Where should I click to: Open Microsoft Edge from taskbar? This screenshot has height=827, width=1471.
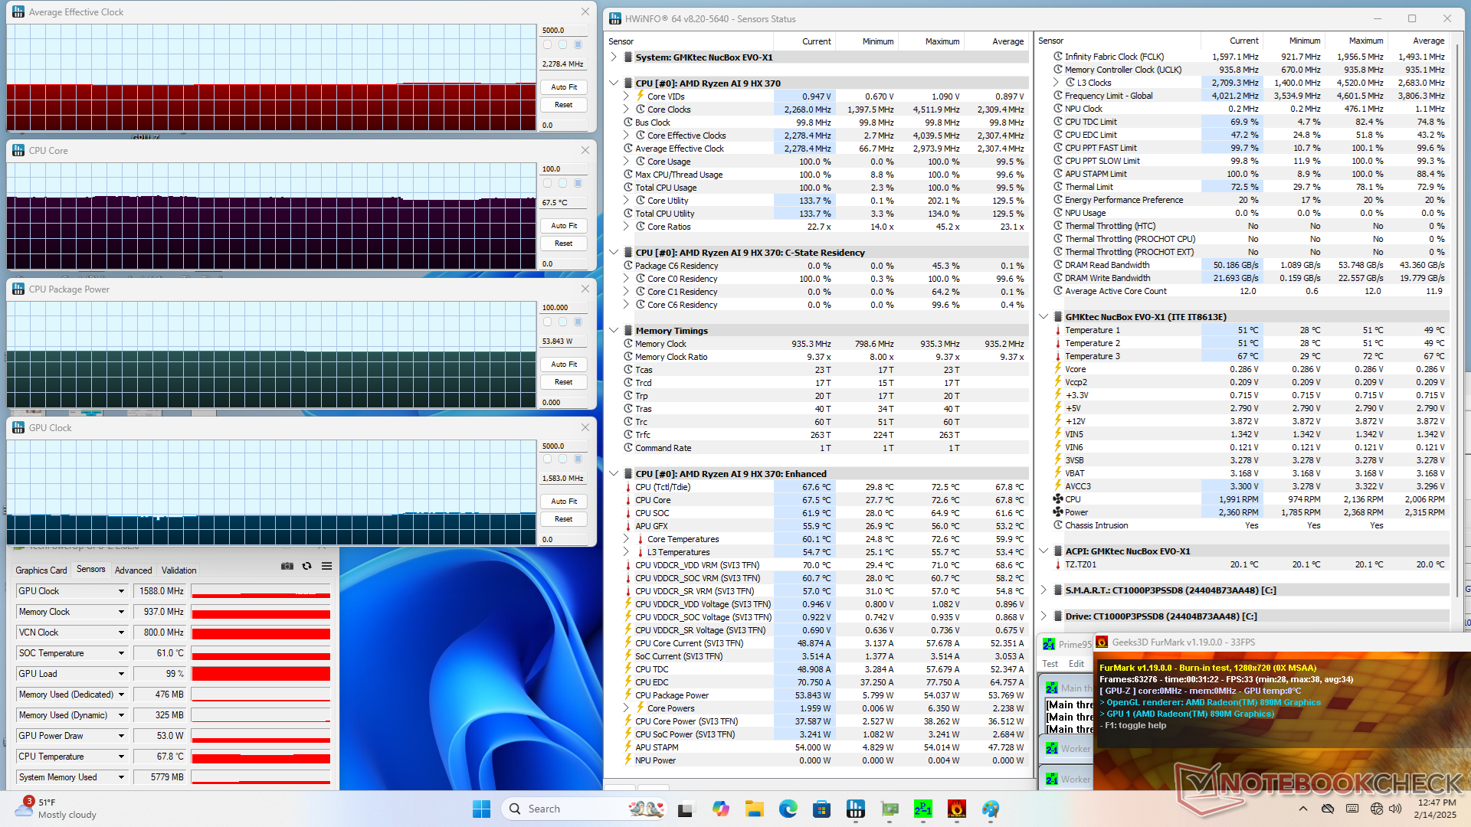[x=788, y=809]
